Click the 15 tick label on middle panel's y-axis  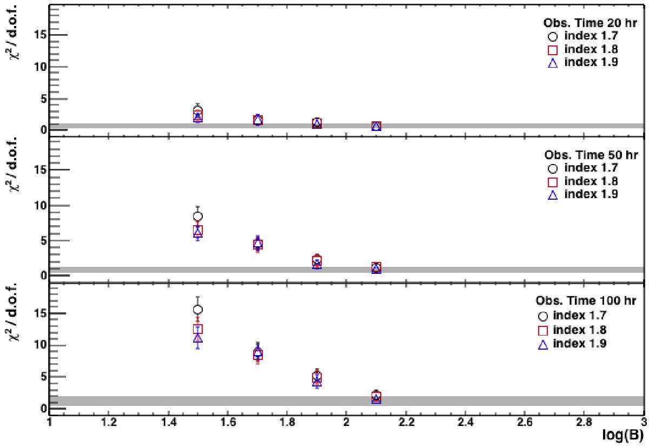tap(38, 170)
